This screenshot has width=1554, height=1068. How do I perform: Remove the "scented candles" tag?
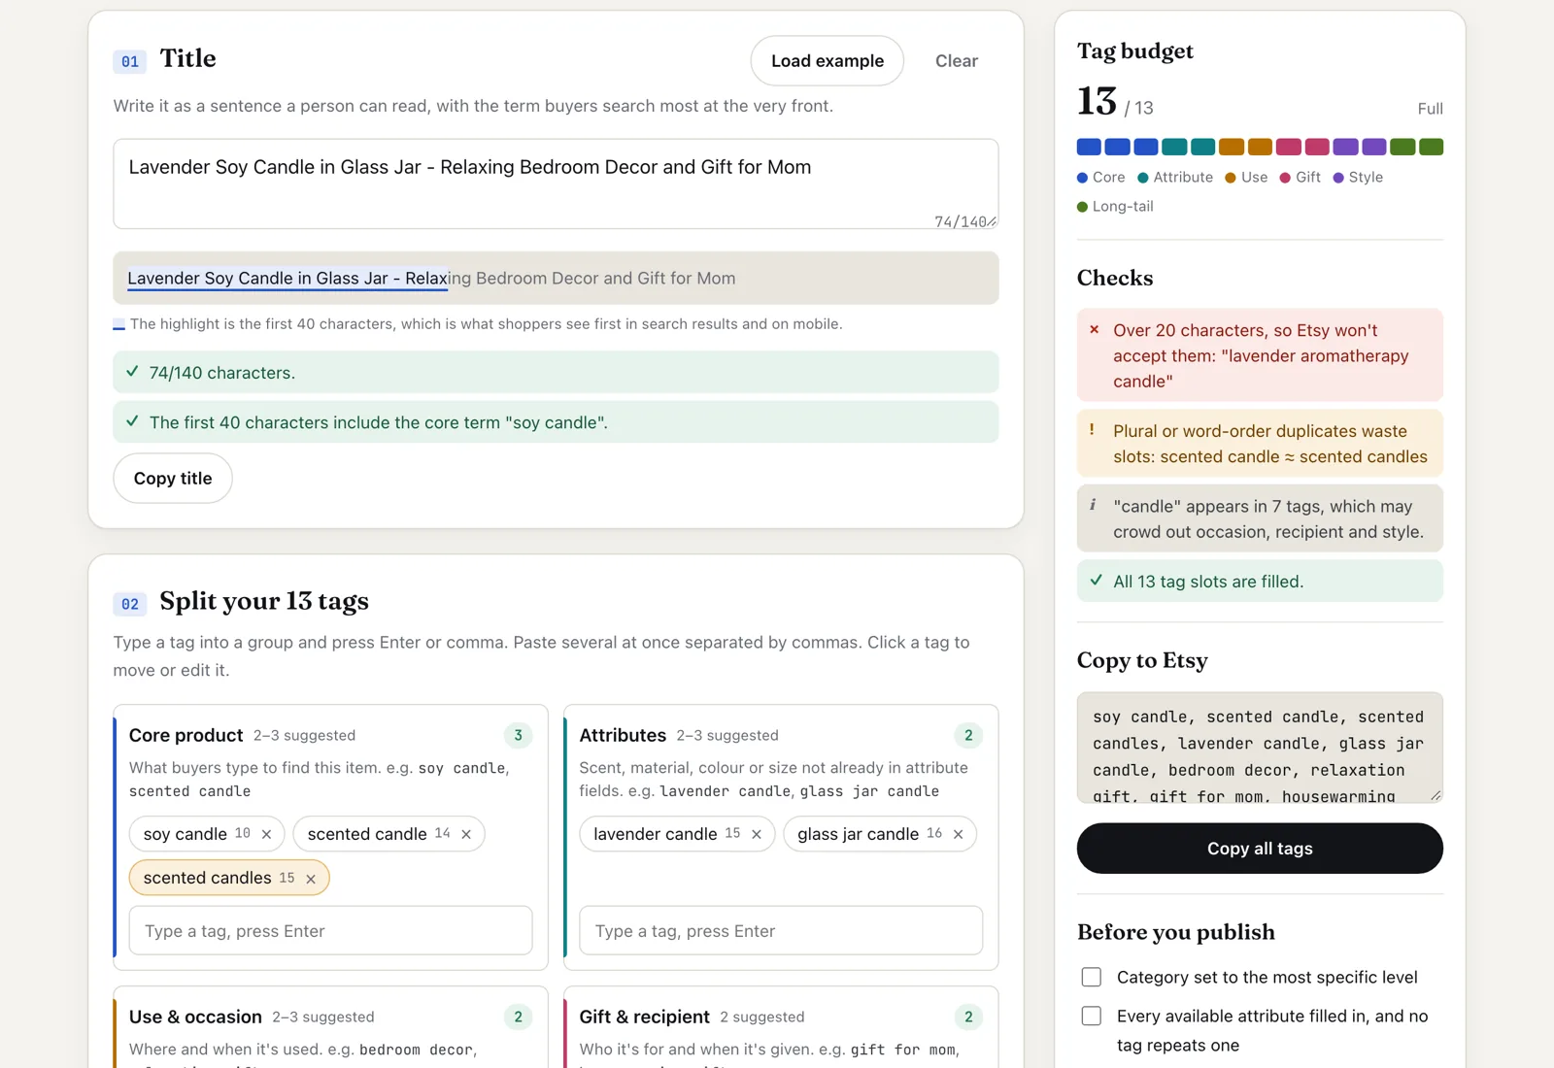coord(311,879)
